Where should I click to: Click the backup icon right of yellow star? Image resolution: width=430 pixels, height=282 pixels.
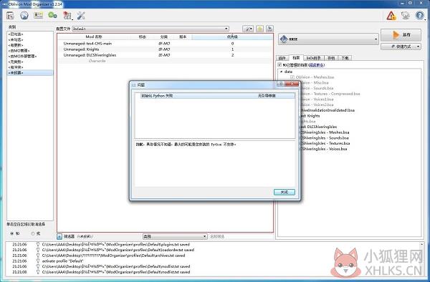270,29
